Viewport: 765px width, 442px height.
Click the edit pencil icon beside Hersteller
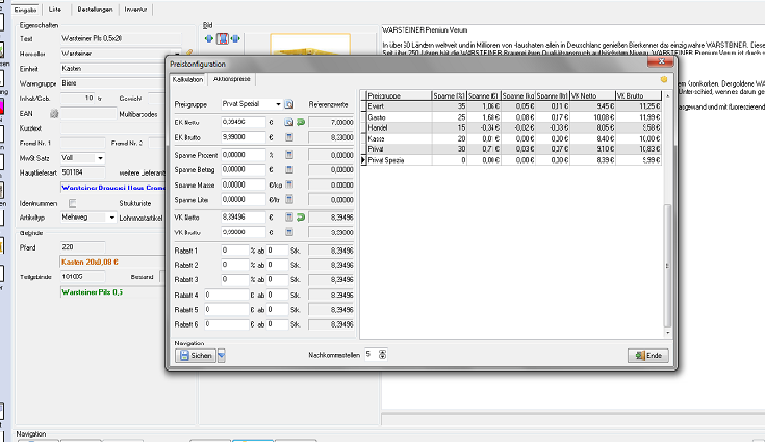coord(188,53)
